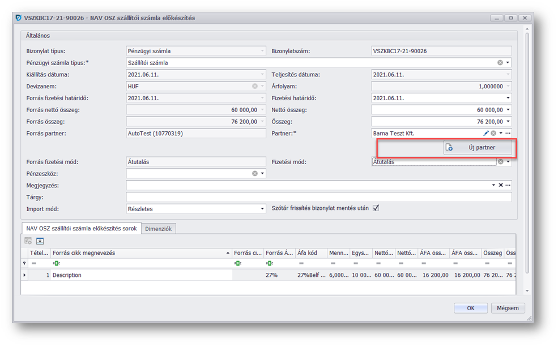Clear the Partner field with its X icon
The height and width of the screenshot is (347, 558).
[x=493, y=133]
